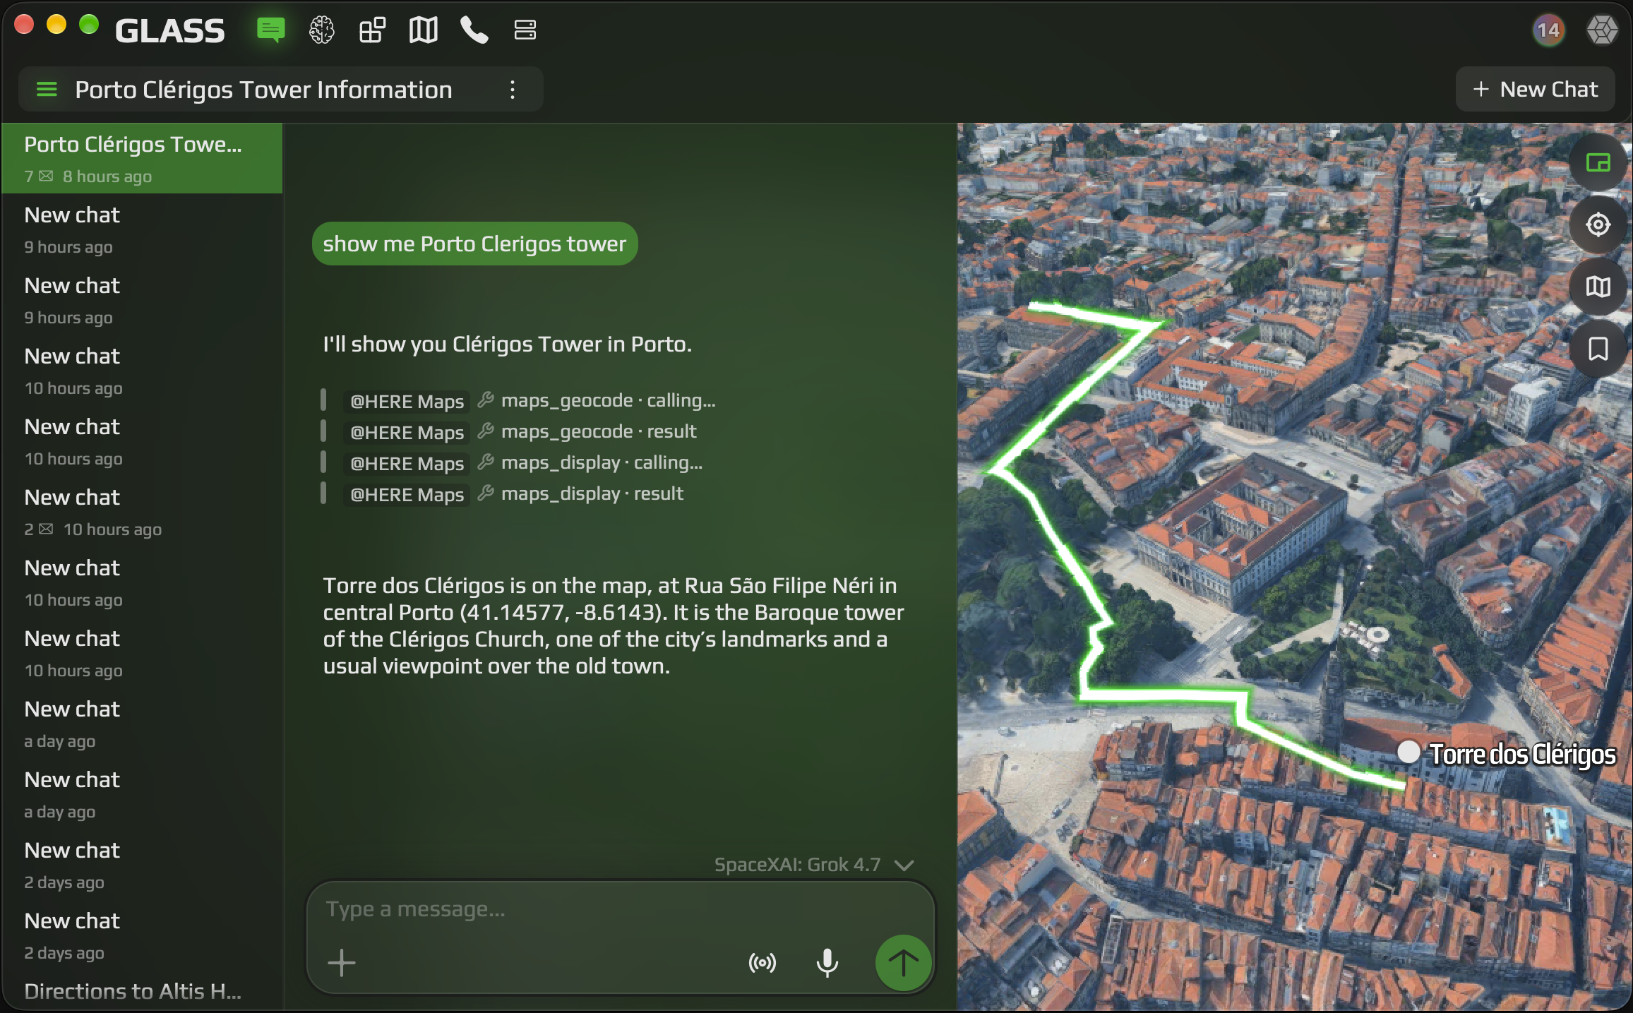
Task: Open the server storage icon
Action: click(525, 30)
